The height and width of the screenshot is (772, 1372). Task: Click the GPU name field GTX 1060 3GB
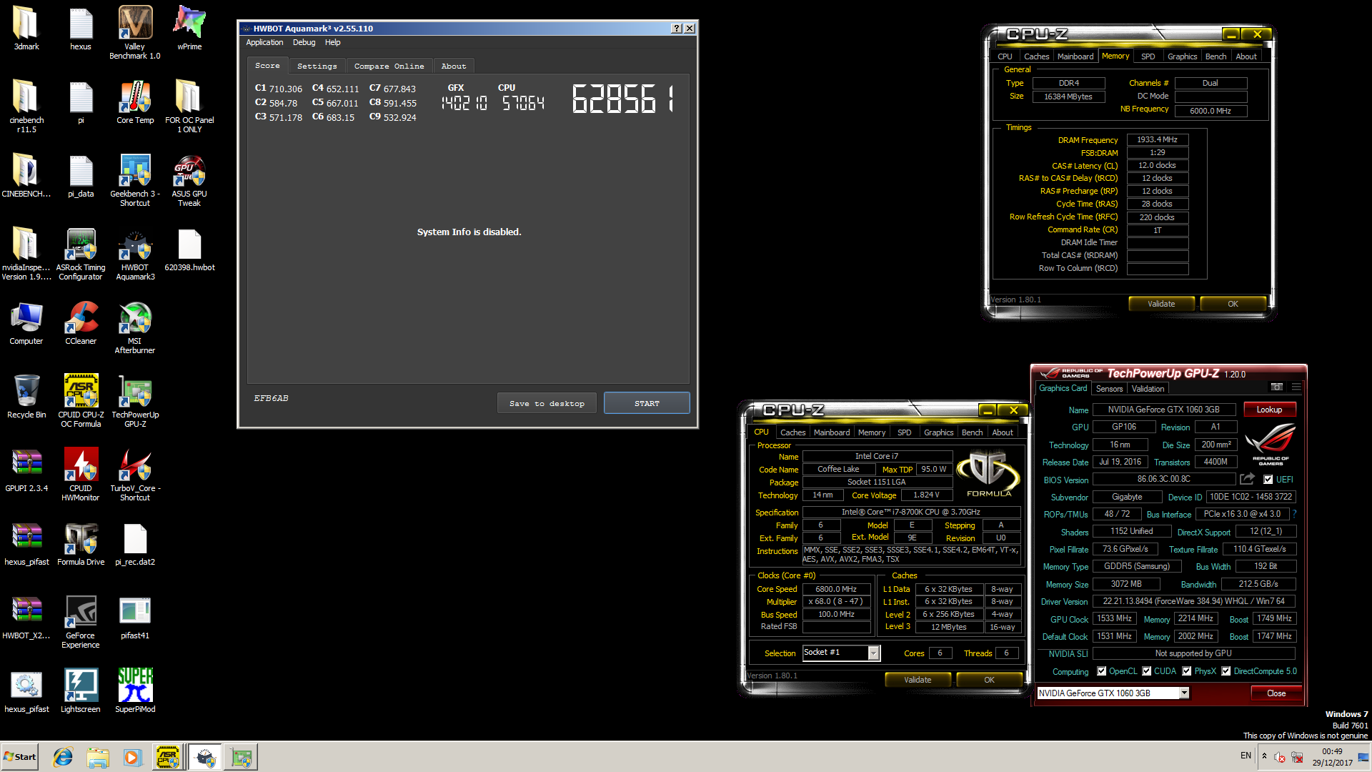(x=1163, y=410)
